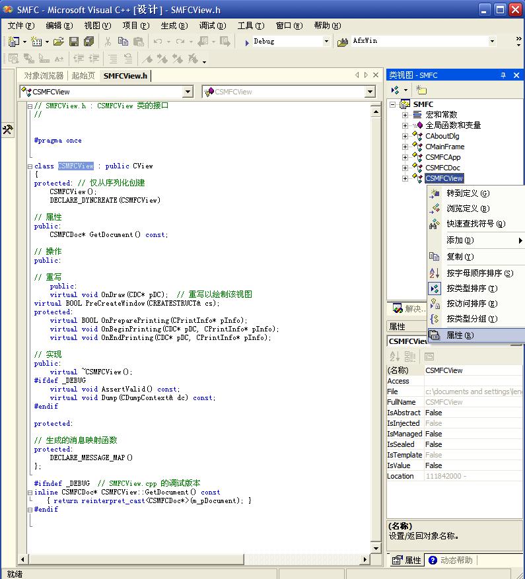Choose 属性(R) in context menu
Viewport: 525px width, 579px height.
coord(476,335)
